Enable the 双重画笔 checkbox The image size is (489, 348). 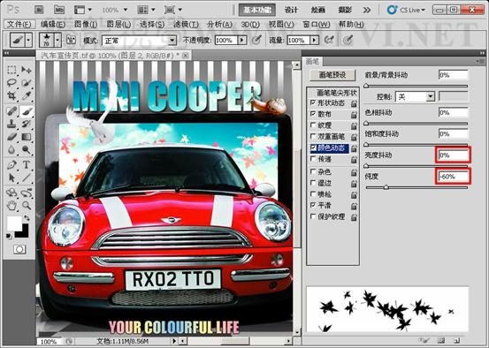(x=313, y=136)
